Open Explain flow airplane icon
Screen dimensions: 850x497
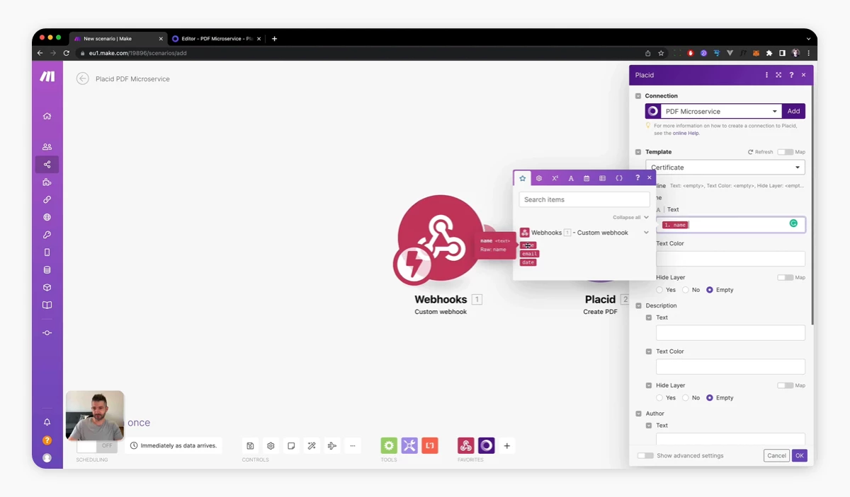tap(332, 445)
